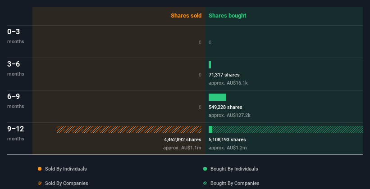
Task: Click the approx. AU$16.1k value
Action: tap(228, 83)
